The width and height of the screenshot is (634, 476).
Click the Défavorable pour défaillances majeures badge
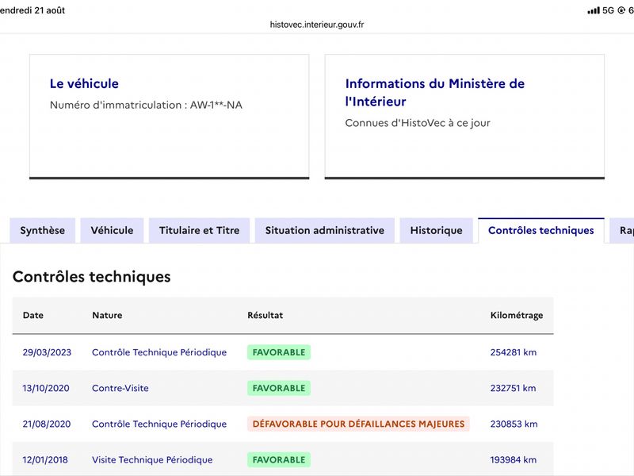[358, 424]
